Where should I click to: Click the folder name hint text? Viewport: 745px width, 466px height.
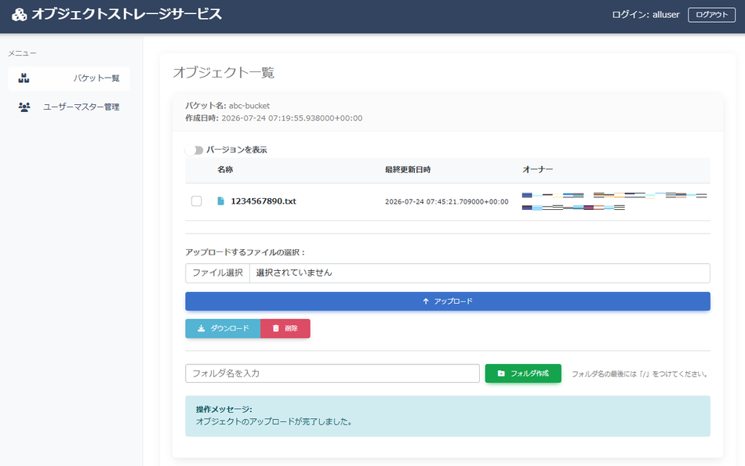coord(641,374)
